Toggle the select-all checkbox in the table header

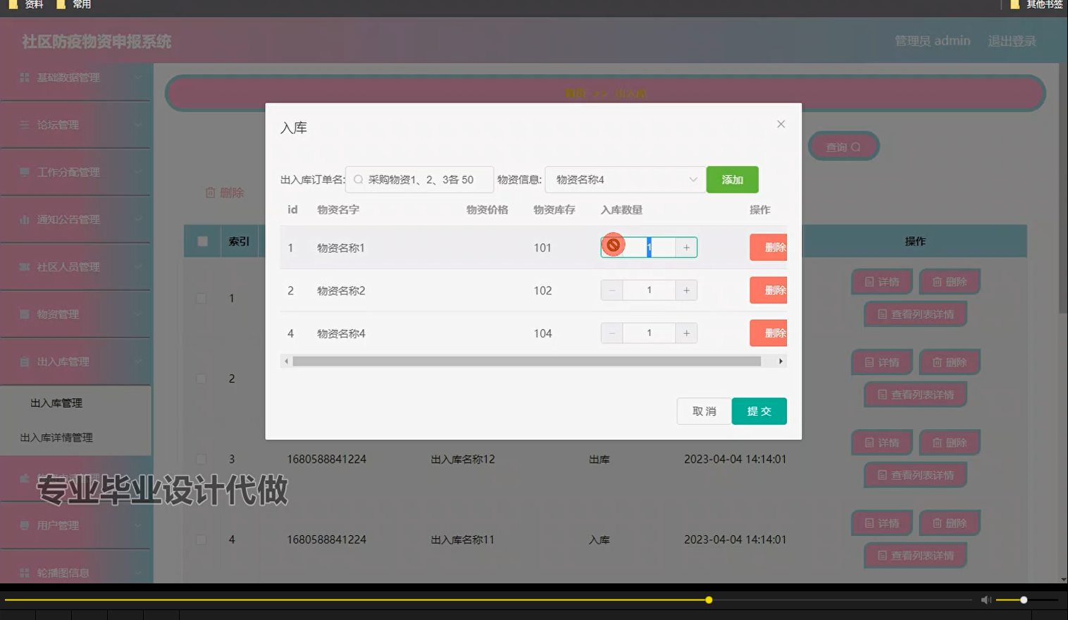(202, 240)
